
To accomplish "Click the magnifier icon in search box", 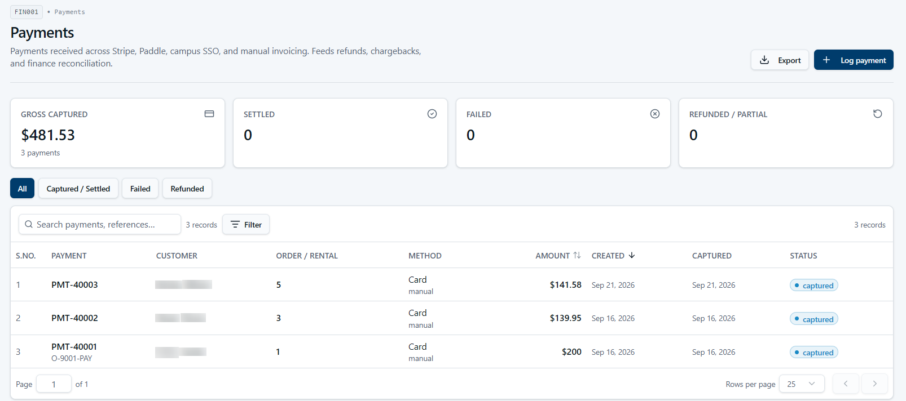I will pyautogui.click(x=29, y=224).
